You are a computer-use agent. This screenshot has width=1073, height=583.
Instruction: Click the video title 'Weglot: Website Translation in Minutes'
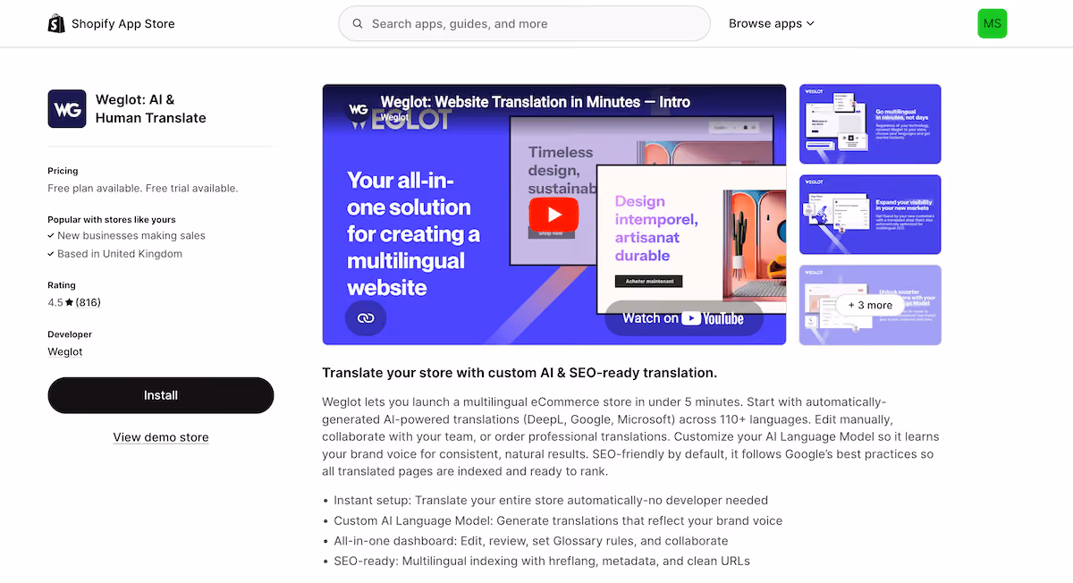click(x=536, y=102)
